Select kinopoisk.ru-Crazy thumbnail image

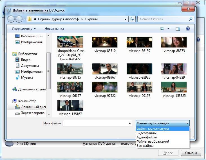pyautogui.click(x=70, y=42)
